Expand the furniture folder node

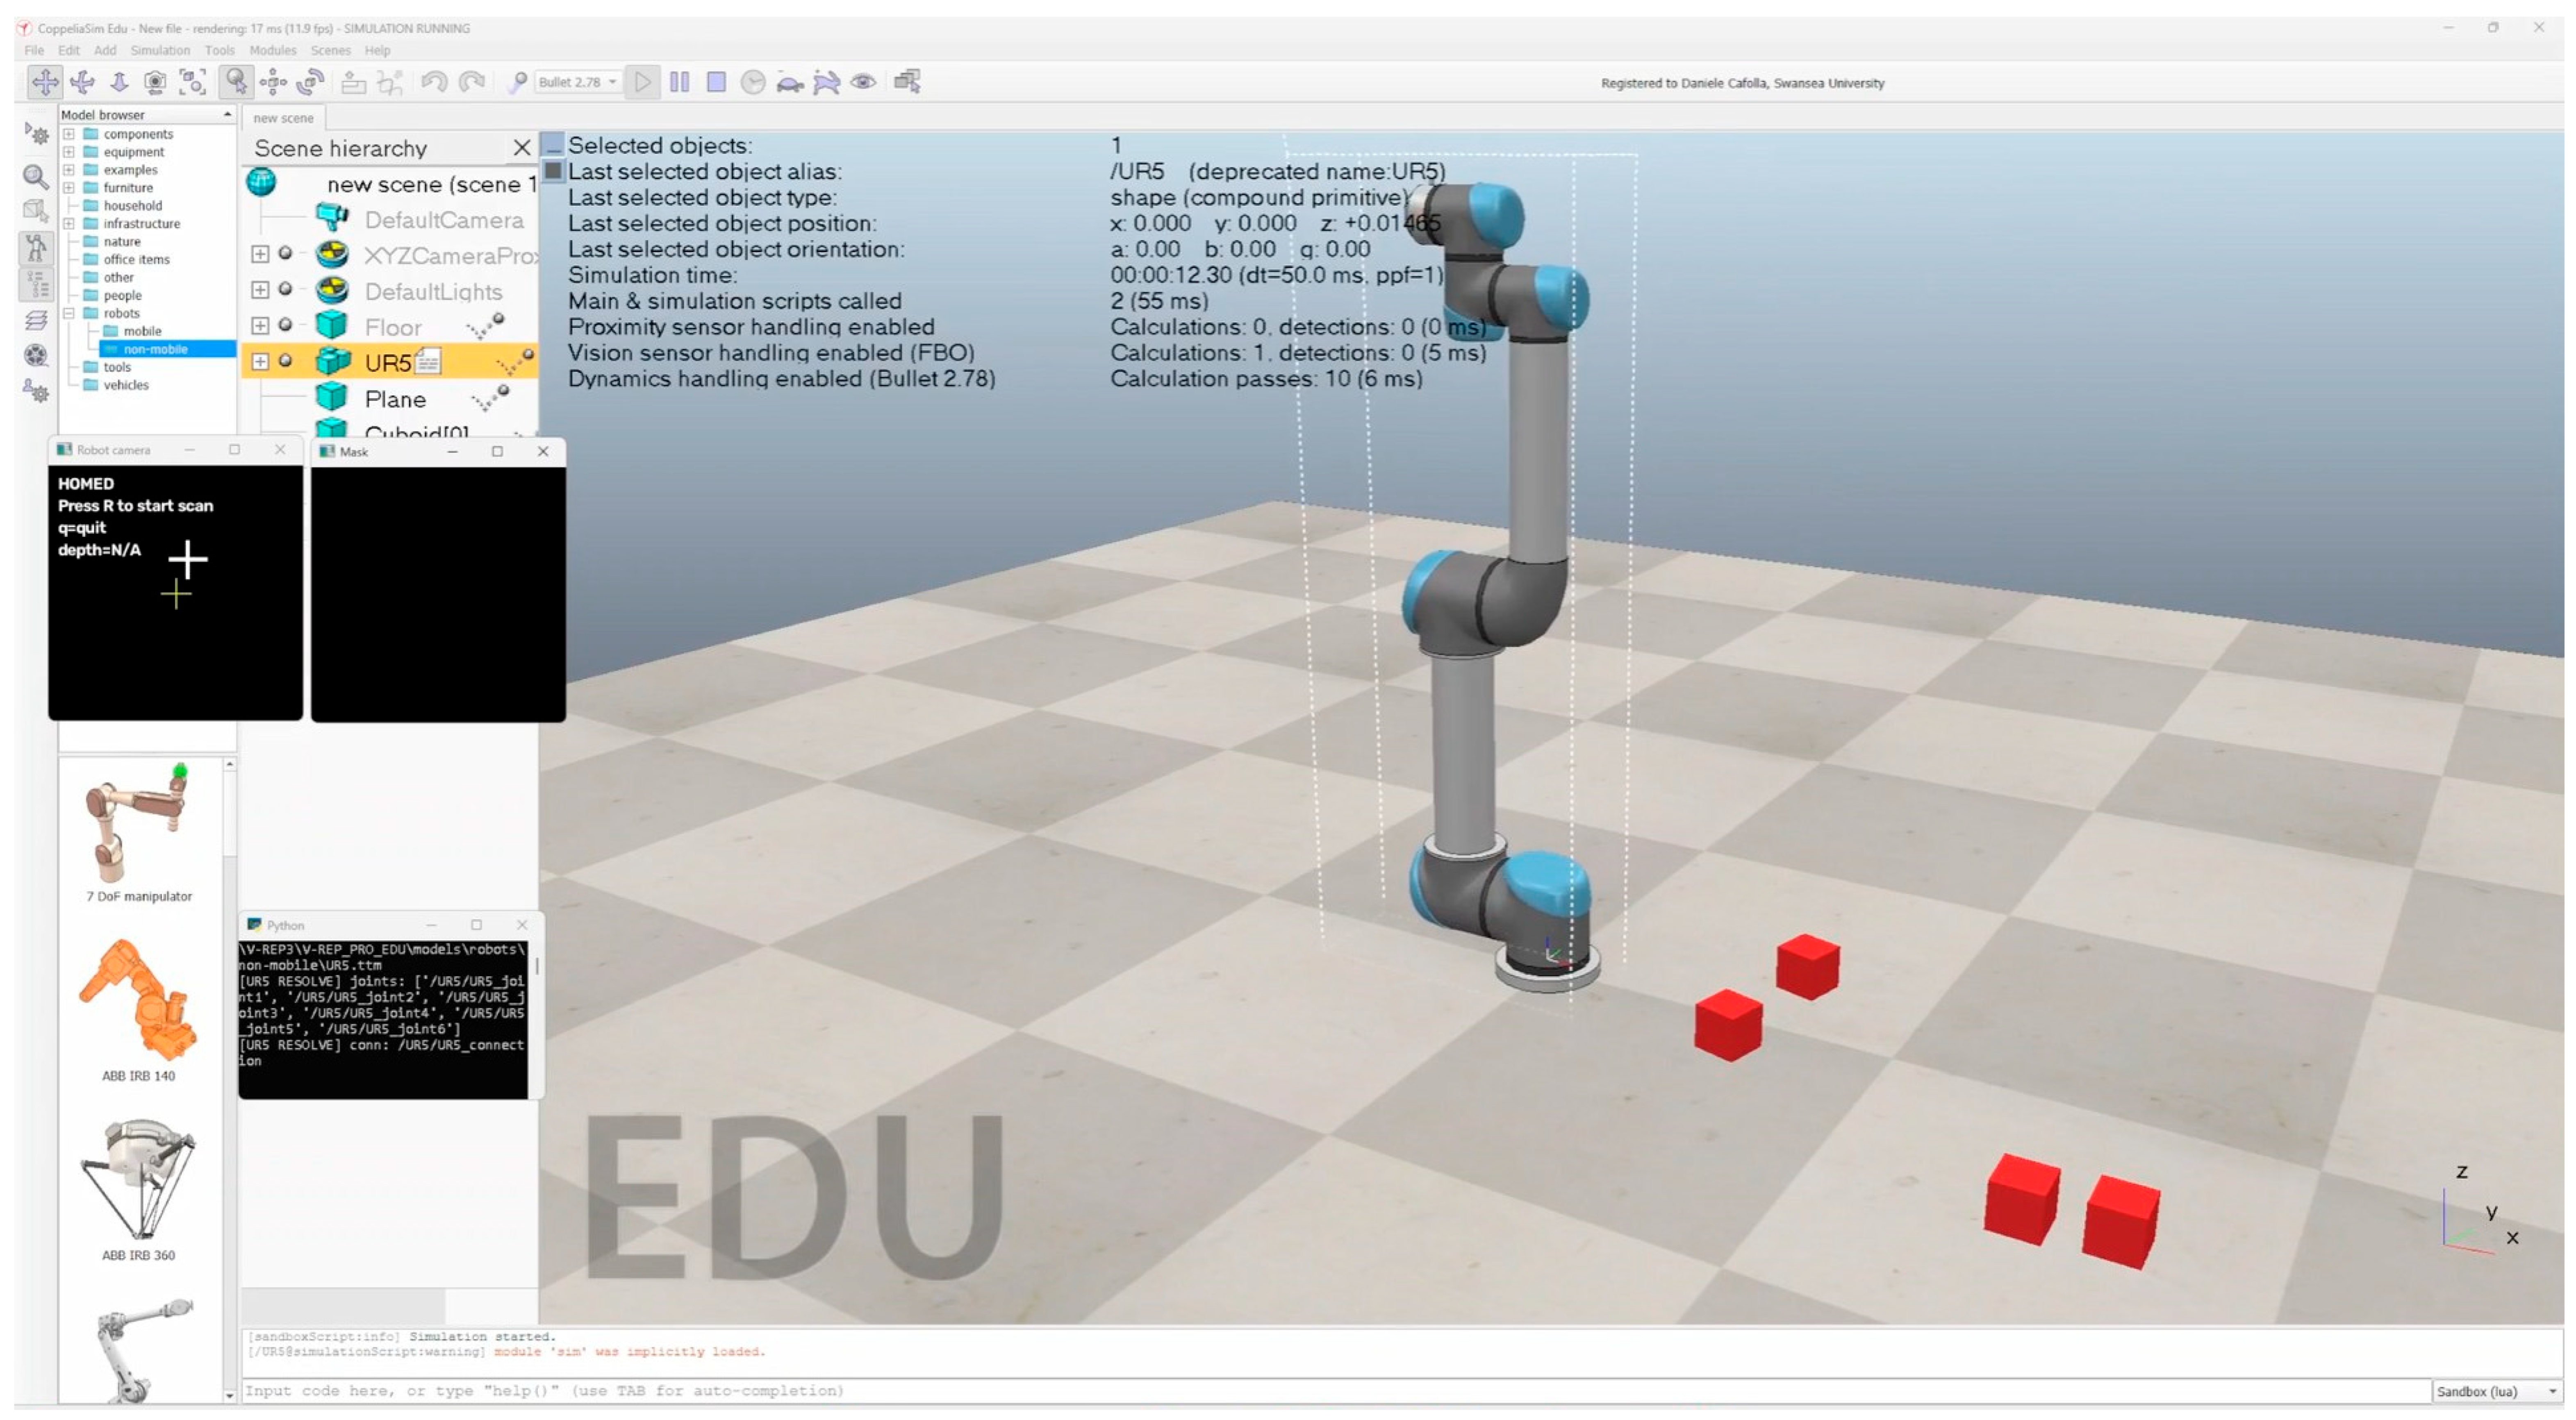pos(69,188)
